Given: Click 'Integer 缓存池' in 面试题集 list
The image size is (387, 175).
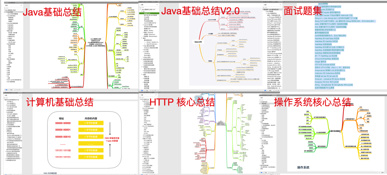Looking at the screenshot, I should point(320,62).
